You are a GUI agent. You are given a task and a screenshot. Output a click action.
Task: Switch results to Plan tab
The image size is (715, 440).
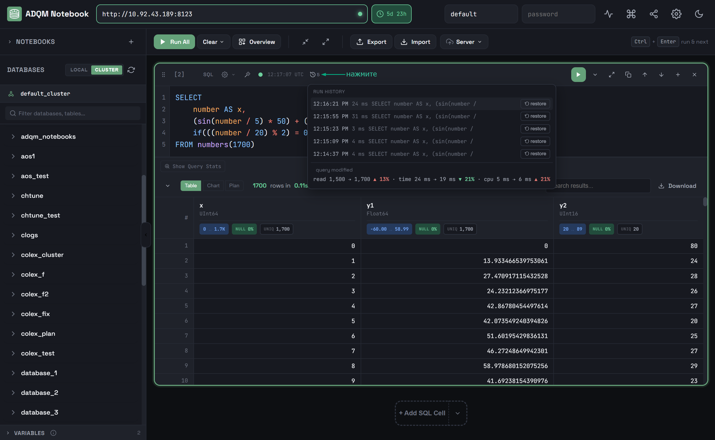point(234,186)
